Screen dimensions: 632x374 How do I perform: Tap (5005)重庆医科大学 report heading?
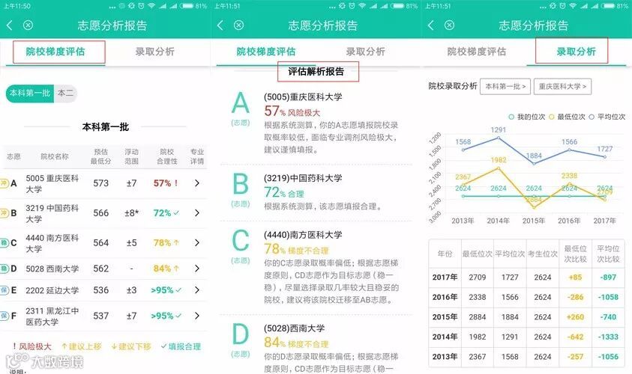pos(303,97)
